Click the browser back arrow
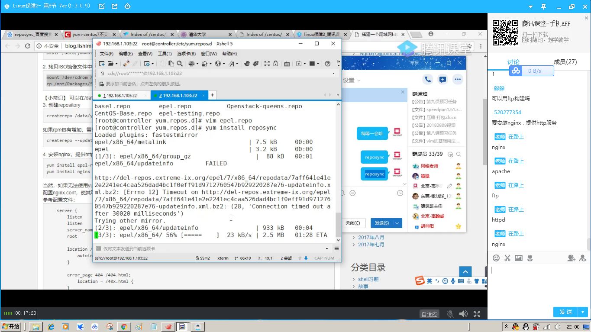The image size is (591, 332). [x=8, y=46]
